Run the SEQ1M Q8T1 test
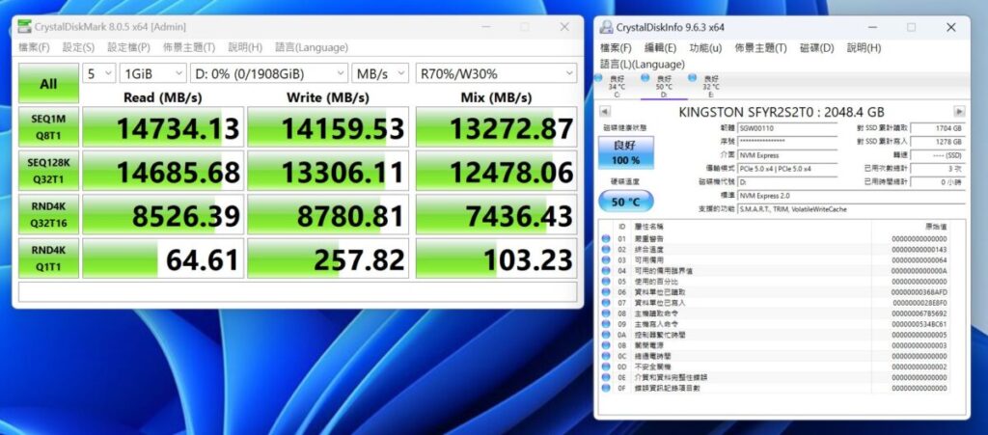The width and height of the screenshot is (988, 435). [x=48, y=126]
